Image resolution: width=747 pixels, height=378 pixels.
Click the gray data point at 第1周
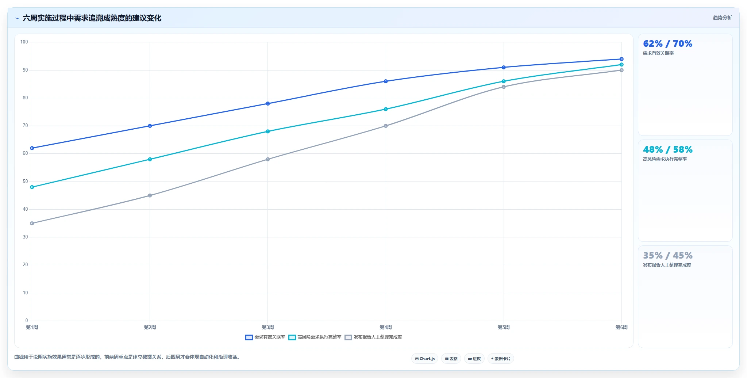(32, 224)
